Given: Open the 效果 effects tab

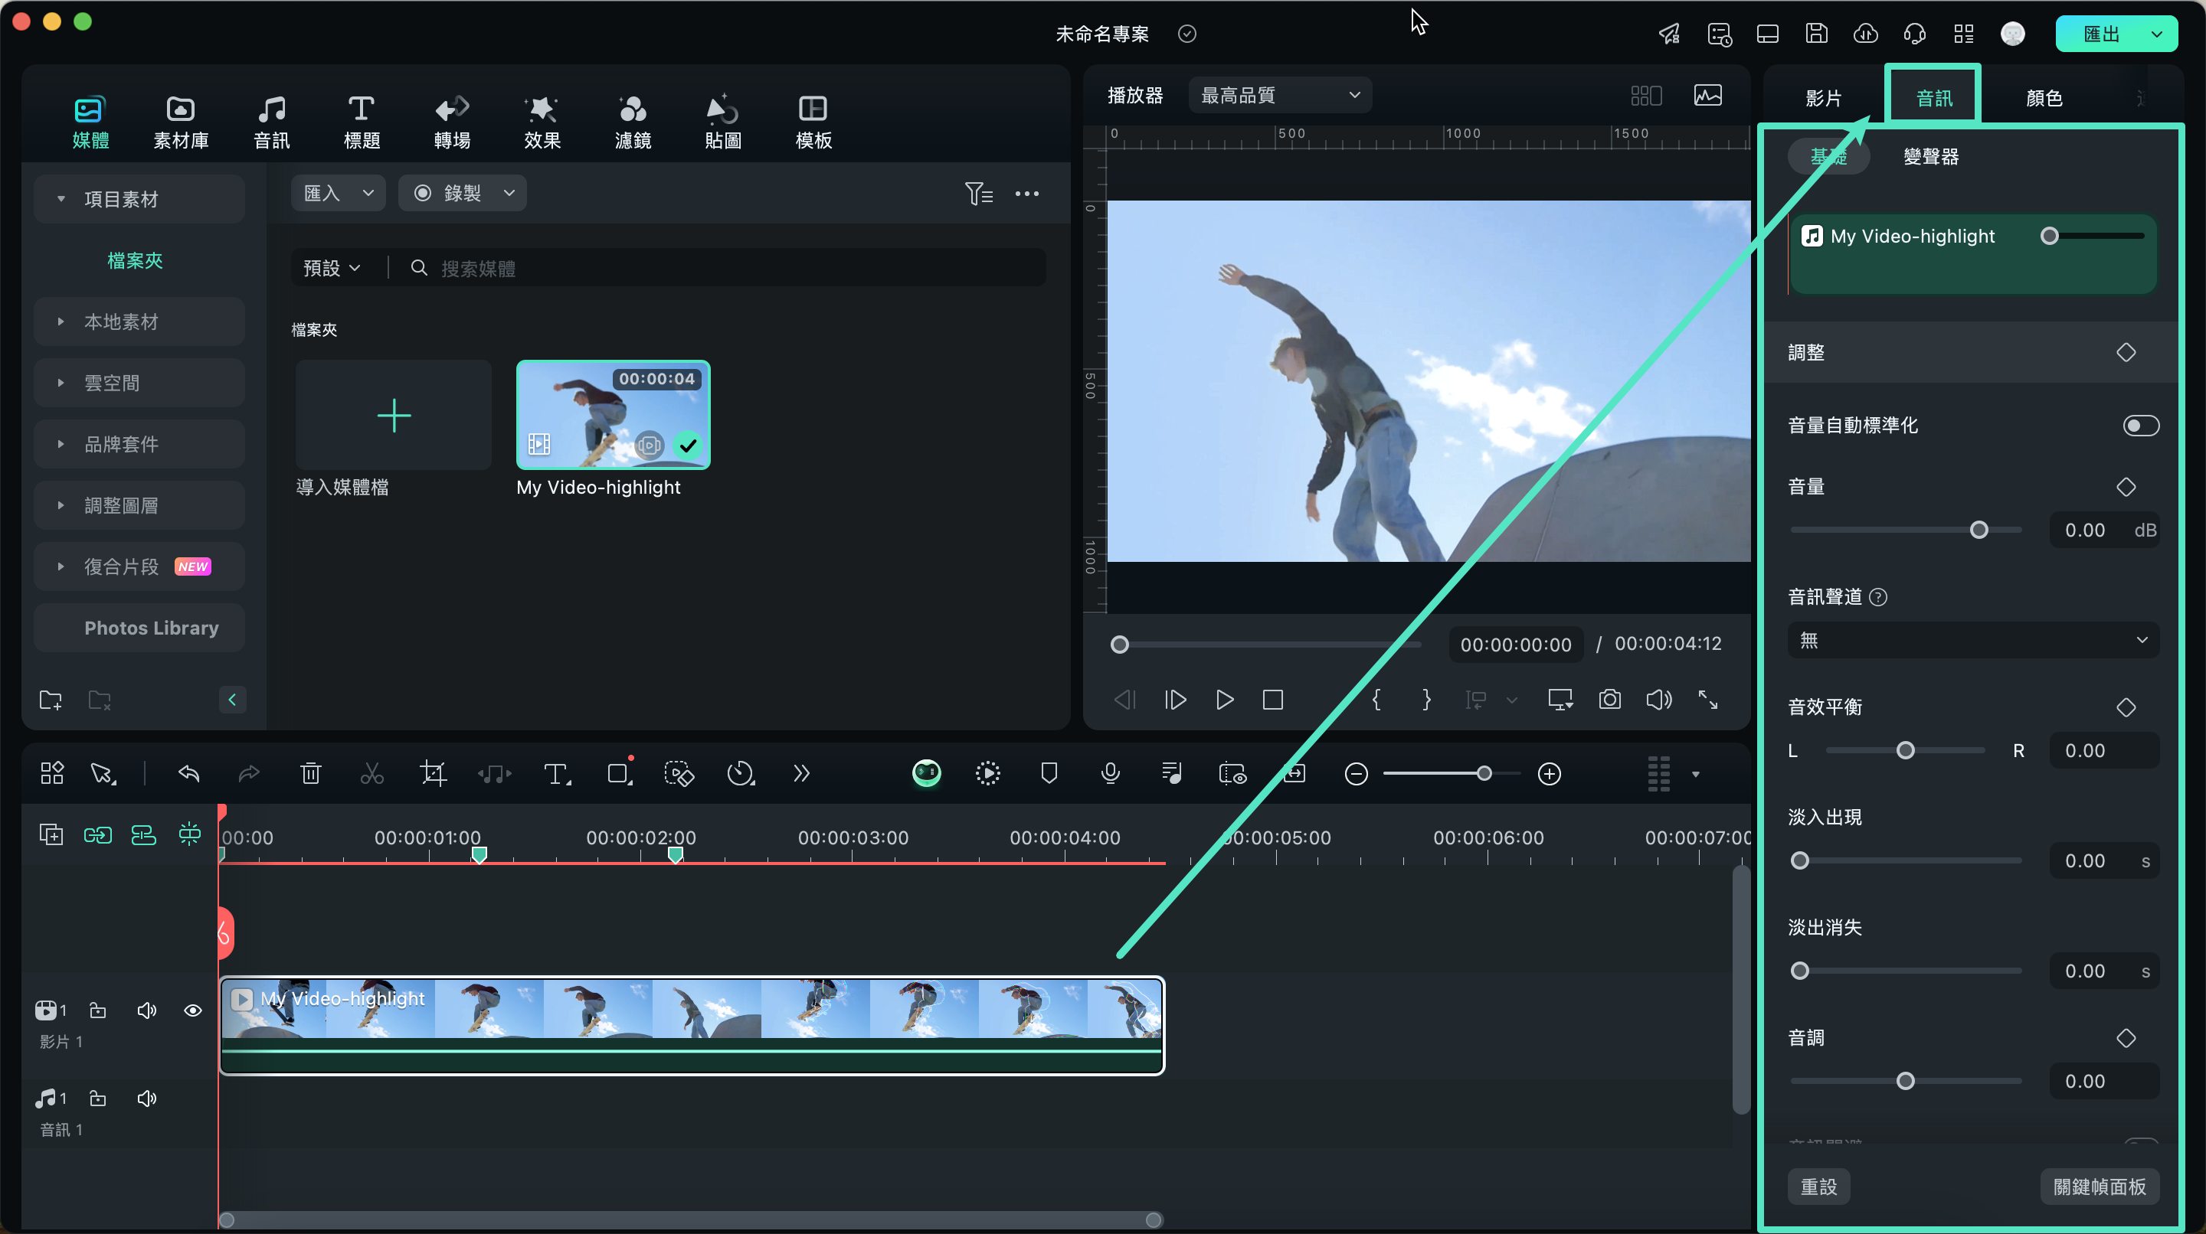Looking at the screenshot, I should 542,122.
